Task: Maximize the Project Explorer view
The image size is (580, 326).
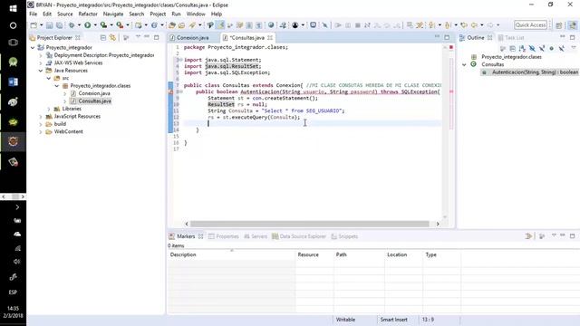Action: pos(157,37)
